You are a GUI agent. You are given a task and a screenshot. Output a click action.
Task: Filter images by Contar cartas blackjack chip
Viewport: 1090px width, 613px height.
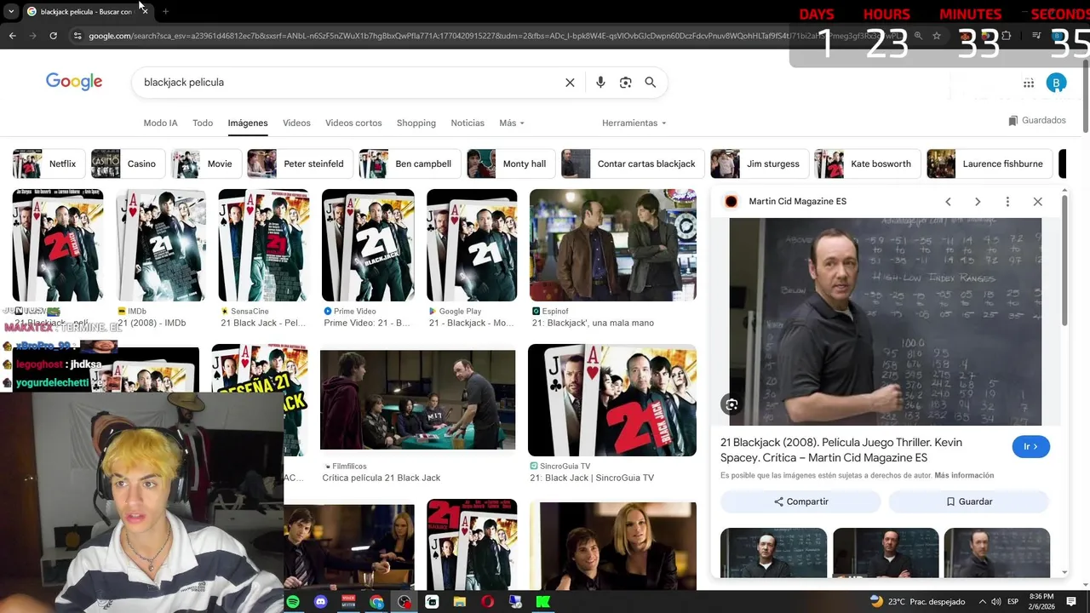pyautogui.click(x=632, y=163)
